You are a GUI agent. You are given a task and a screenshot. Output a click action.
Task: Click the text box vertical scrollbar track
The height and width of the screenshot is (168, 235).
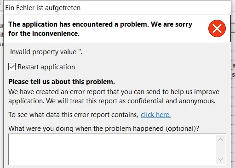click(x=220, y=150)
